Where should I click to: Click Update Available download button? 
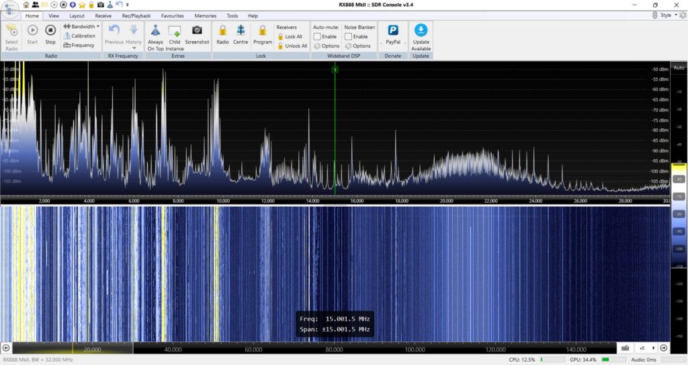(x=421, y=38)
